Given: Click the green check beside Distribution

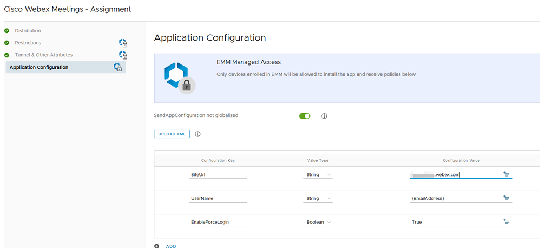Looking at the screenshot, I should click(6, 31).
